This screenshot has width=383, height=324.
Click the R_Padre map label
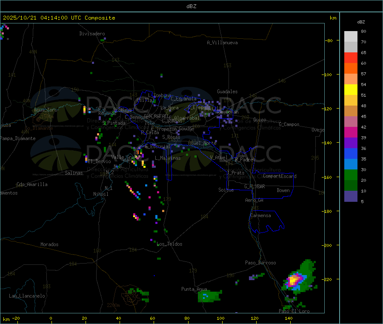(x=244, y=160)
